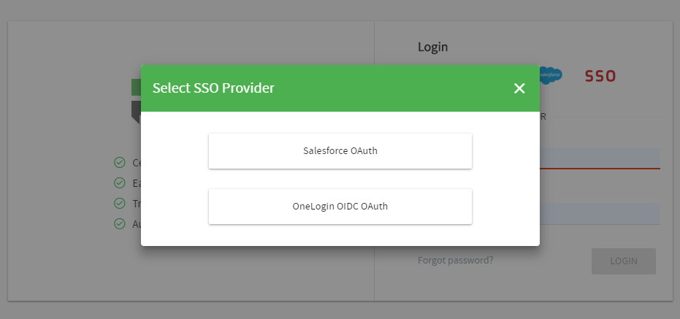Viewport: 680px width, 319px height.
Task: Click the Login heading text
Action: pyautogui.click(x=432, y=47)
